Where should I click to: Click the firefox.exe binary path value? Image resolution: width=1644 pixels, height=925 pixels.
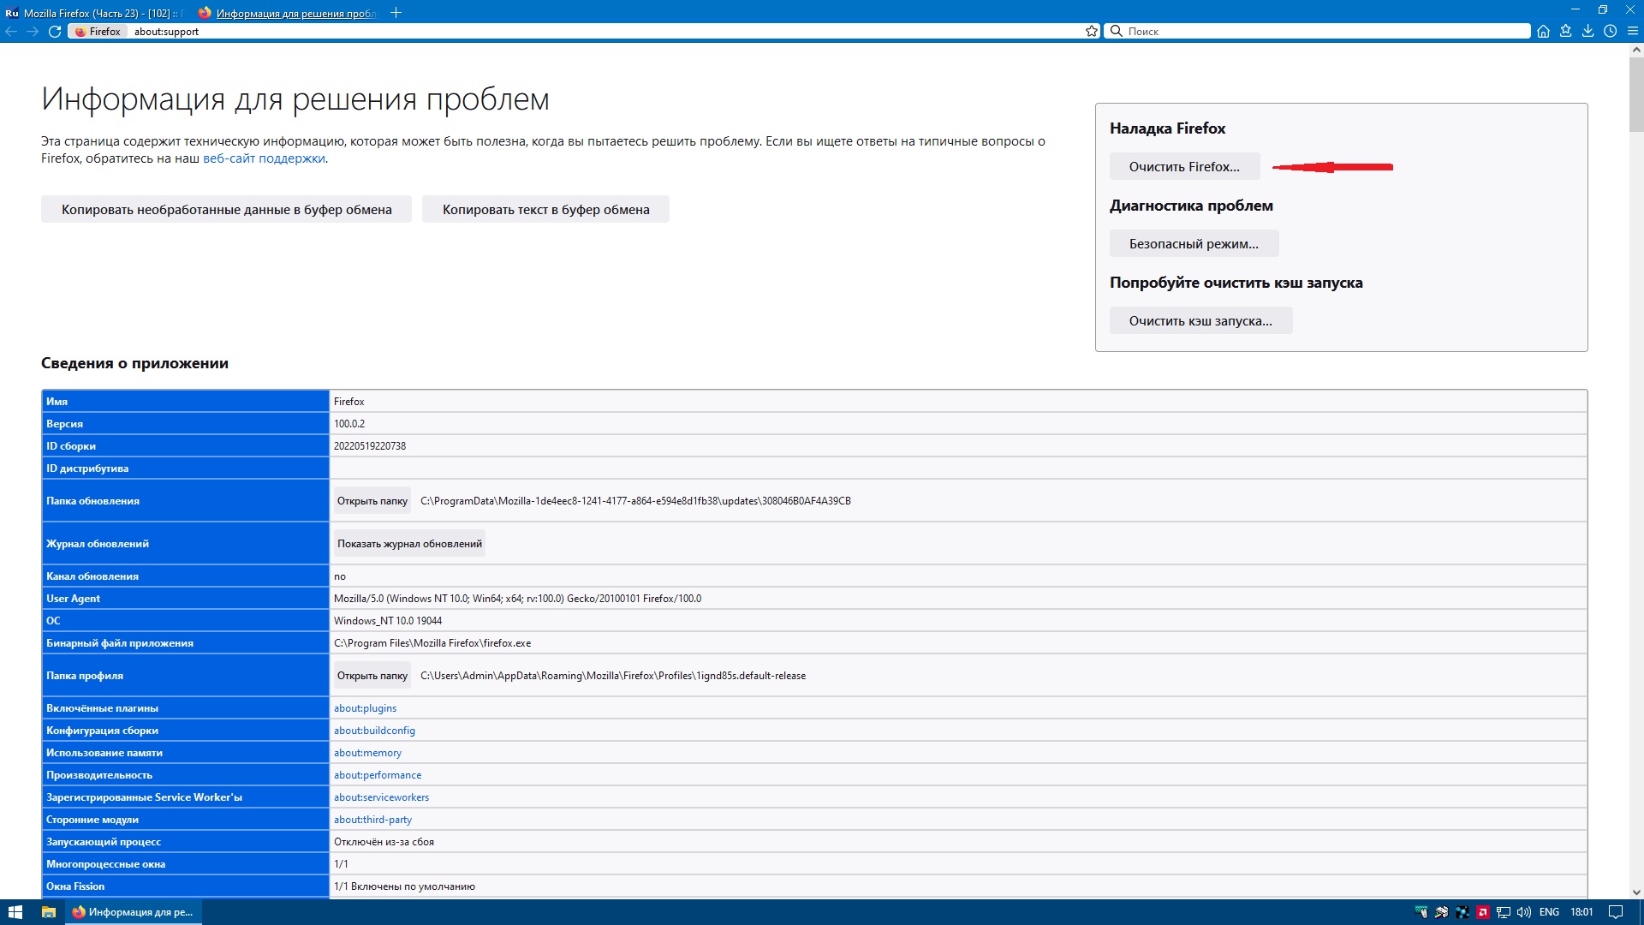tap(432, 643)
